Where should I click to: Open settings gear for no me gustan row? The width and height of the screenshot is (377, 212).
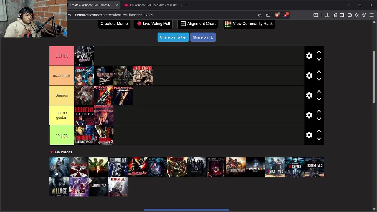click(309, 115)
